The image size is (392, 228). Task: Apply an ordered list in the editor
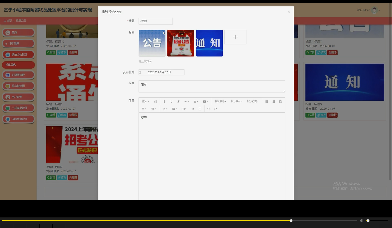274,101
